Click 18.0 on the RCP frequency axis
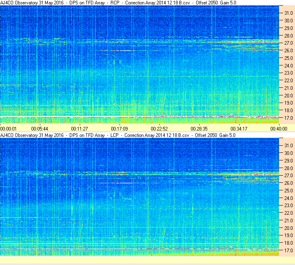 [x=288, y=111]
